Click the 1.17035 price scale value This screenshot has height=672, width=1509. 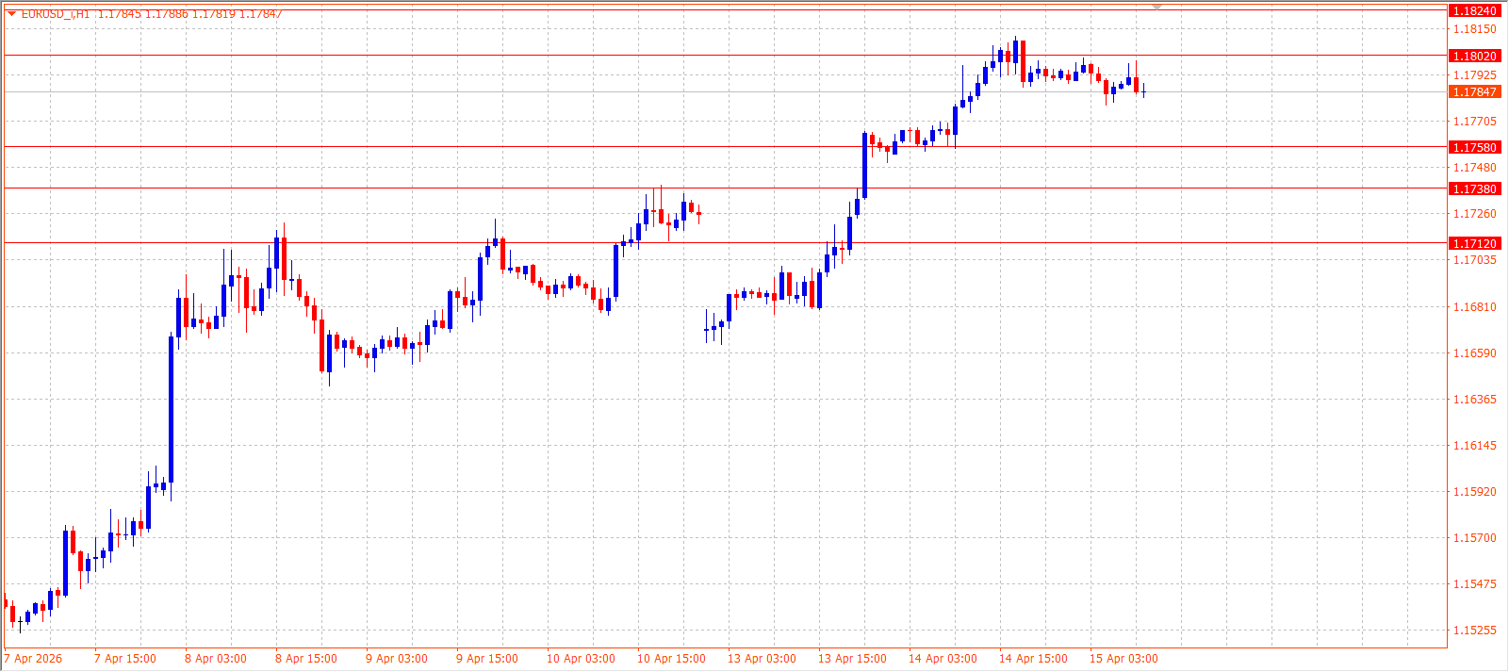[x=1475, y=260]
